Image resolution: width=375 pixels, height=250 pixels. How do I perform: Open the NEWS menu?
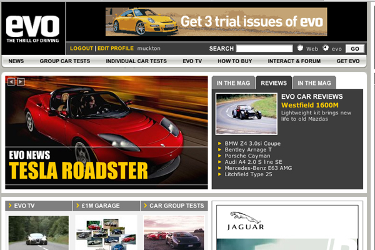[16, 61]
